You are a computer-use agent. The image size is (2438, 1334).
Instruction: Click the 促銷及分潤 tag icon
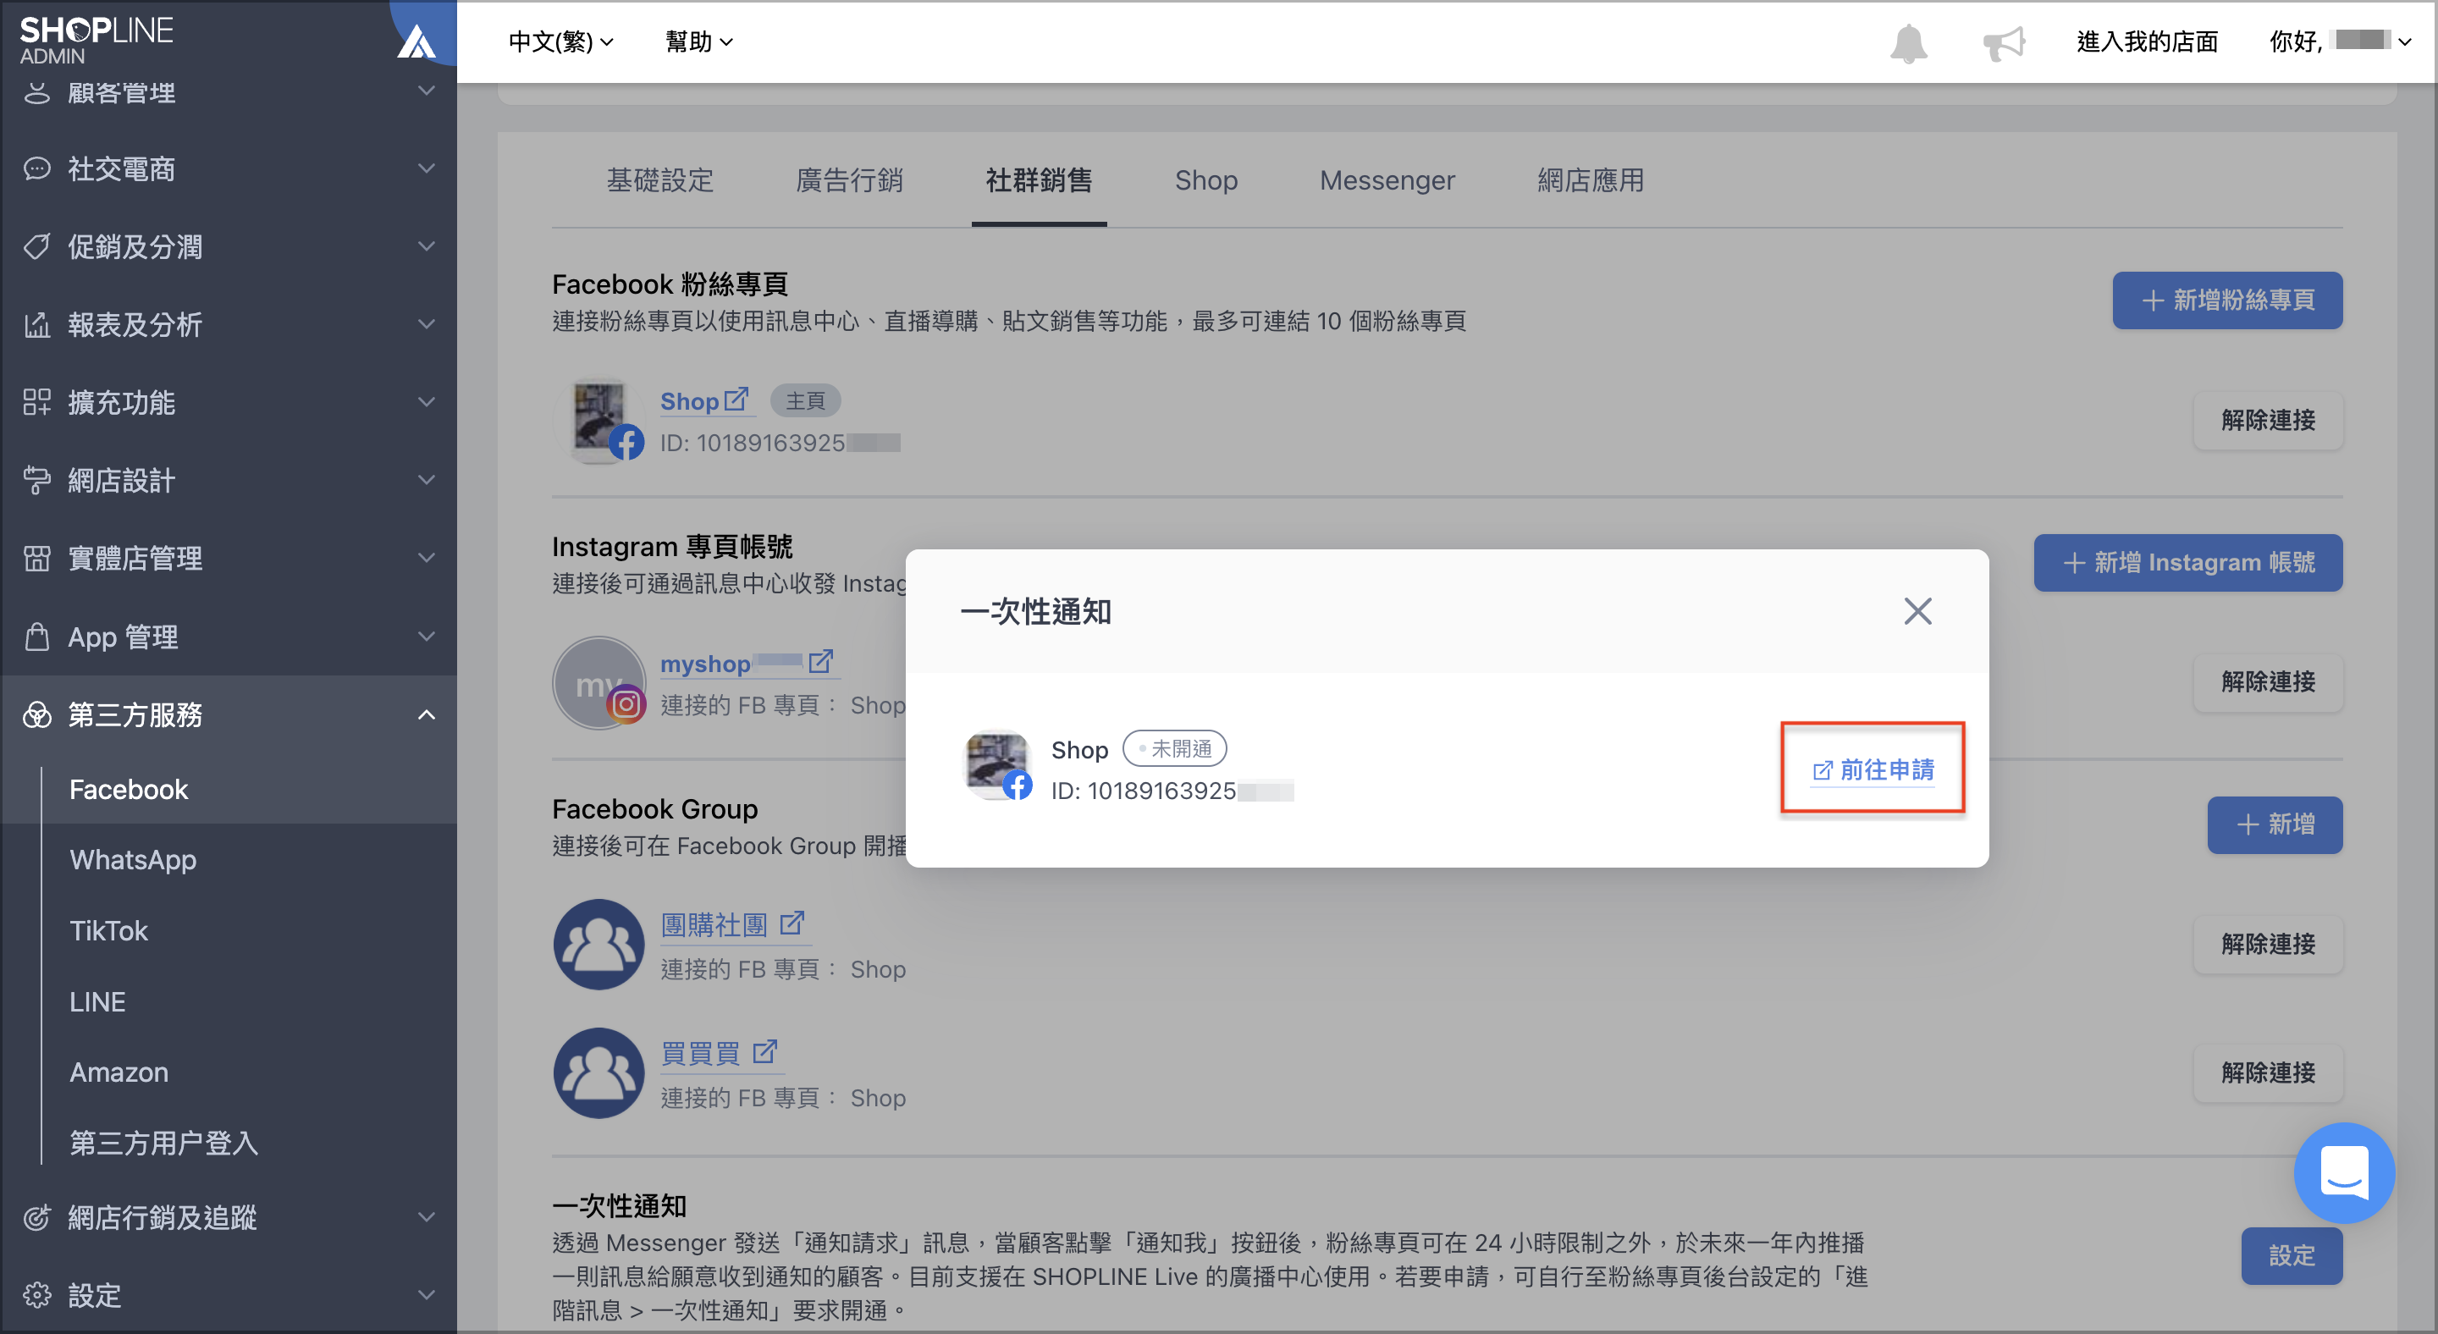pos(37,246)
